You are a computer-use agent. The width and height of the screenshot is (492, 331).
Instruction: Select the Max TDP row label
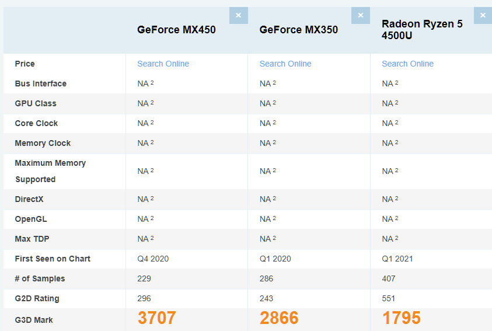32,239
